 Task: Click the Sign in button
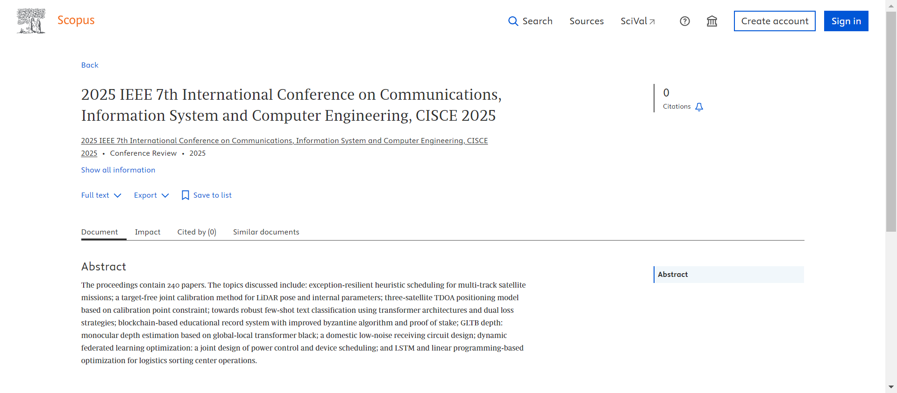(846, 21)
